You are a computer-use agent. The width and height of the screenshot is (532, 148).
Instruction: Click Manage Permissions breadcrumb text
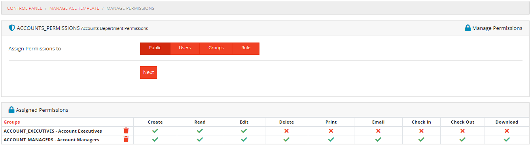click(x=131, y=8)
